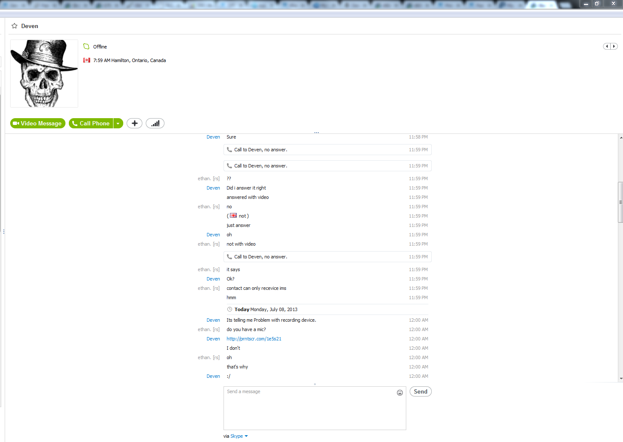Open the prntscr.com/1e5s21 link
This screenshot has width=623, height=442.
click(x=254, y=339)
